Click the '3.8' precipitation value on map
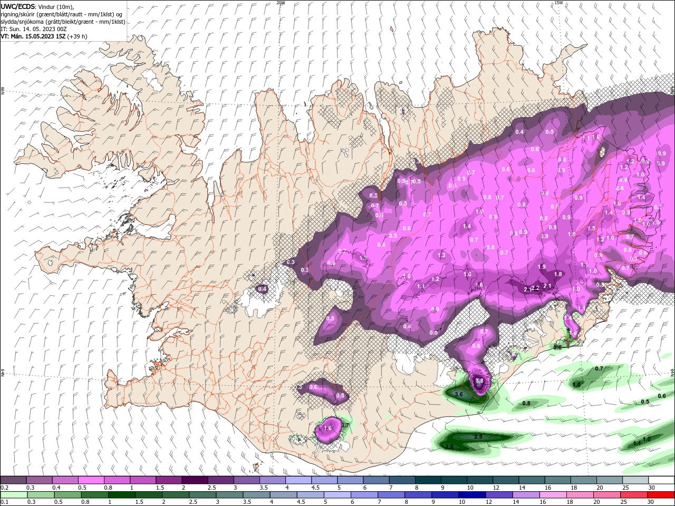This screenshot has height=506, width=675. tap(479, 381)
